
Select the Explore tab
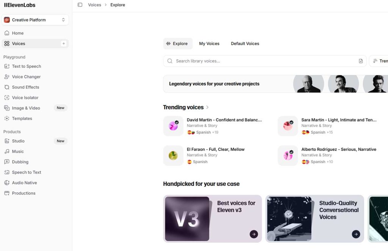tap(177, 44)
